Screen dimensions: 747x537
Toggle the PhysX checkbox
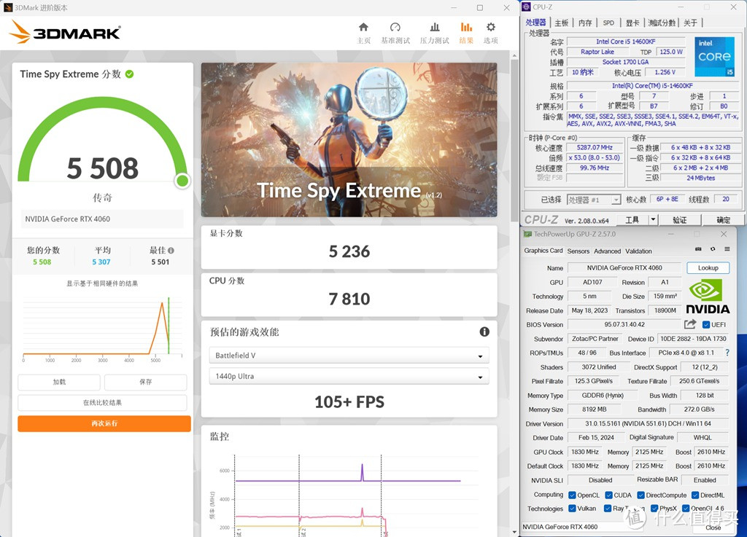654,509
